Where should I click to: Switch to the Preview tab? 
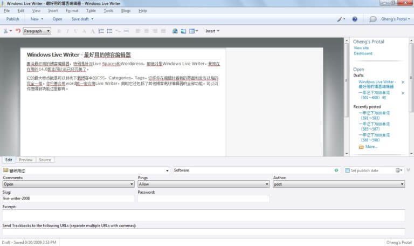coord(26,160)
